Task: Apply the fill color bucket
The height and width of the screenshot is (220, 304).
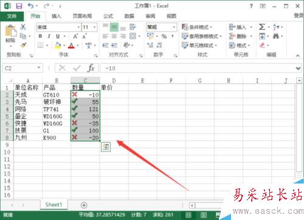Action: tap(58, 46)
